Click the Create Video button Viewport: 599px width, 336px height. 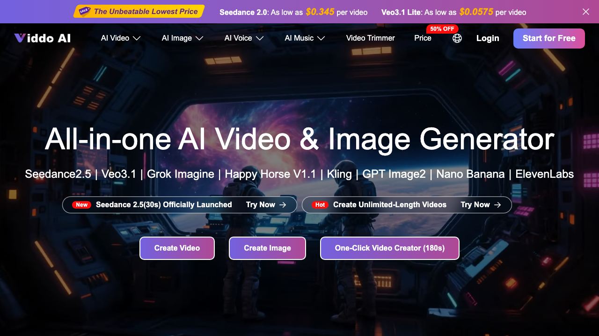[x=177, y=248]
